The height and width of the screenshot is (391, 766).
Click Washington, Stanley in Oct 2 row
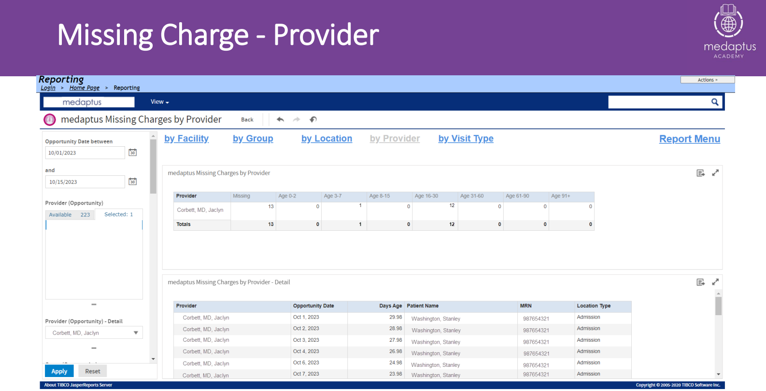[436, 330]
